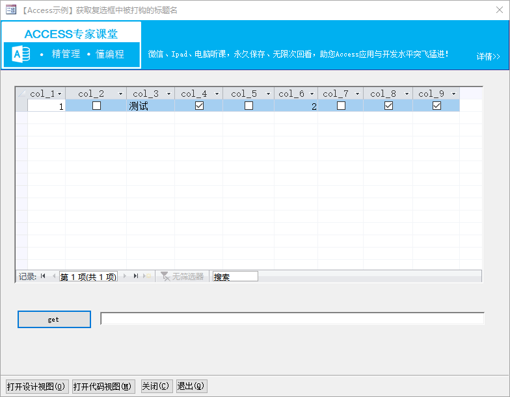Uncheck the col_9 checkbox

(x=437, y=105)
